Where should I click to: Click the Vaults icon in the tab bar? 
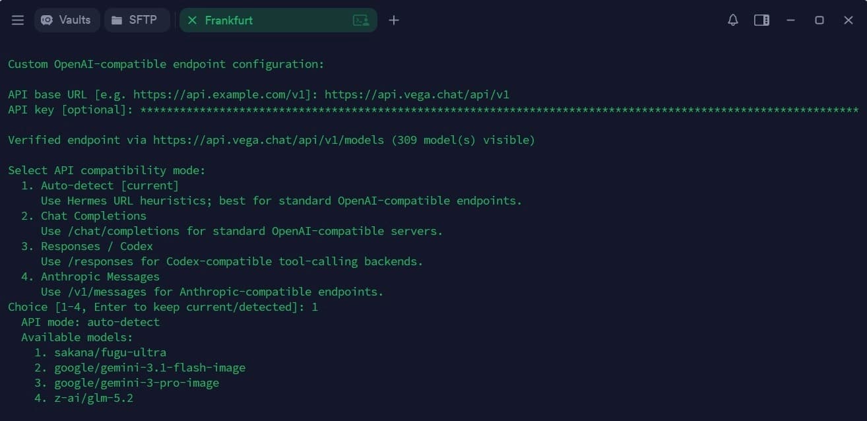click(47, 20)
